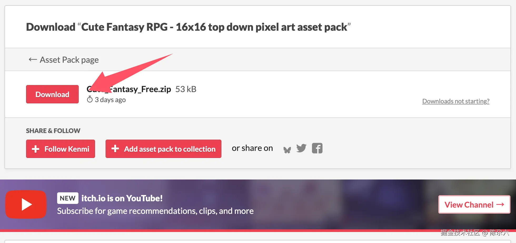Click the Download Cute Fantasy RPG page title
Image resolution: width=516 pixels, height=243 pixels.
coord(188,27)
